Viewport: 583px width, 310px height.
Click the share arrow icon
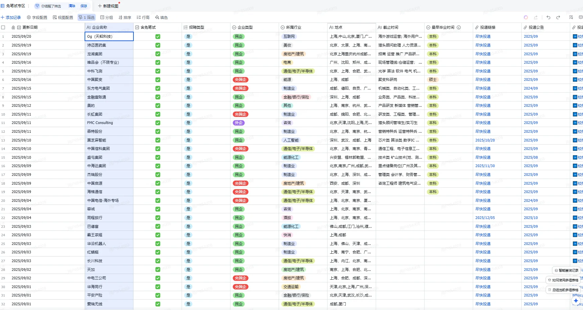535,18
